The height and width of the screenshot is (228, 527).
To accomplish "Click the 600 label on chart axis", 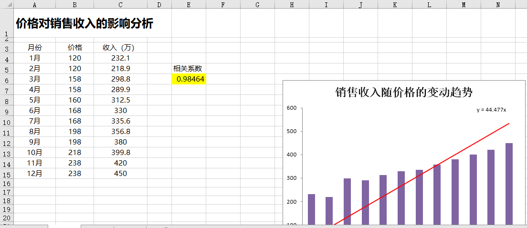I will (x=291, y=108).
